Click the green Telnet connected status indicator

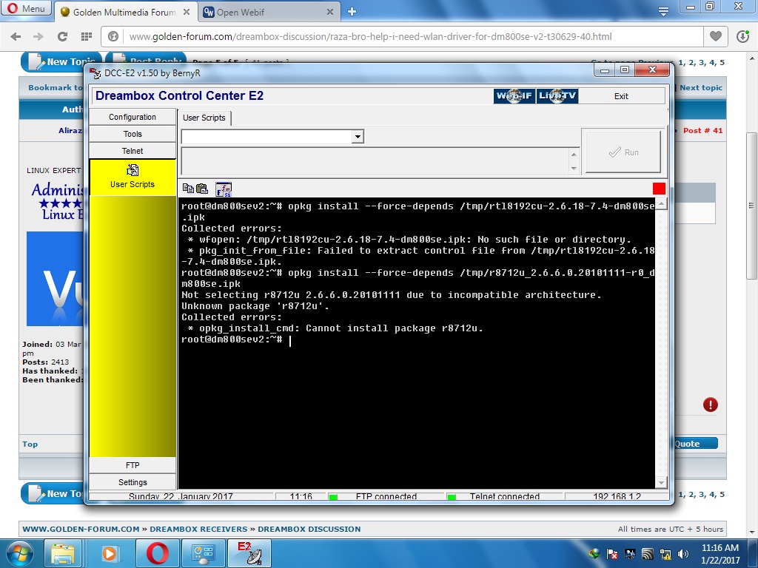click(452, 496)
